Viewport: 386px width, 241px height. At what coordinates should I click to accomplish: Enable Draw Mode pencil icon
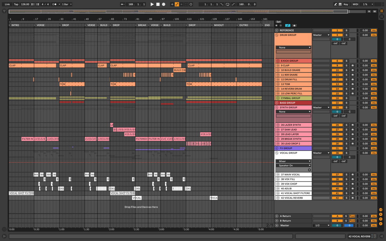[335, 4]
